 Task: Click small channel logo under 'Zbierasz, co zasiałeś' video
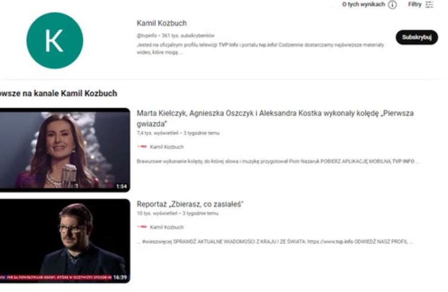(142, 227)
